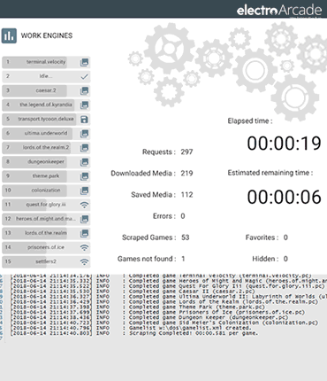The height and width of the screenshot is (381, 327).
Task: Click the Gamelist gamelist.xml created log line
Action: tap(131, 328)
